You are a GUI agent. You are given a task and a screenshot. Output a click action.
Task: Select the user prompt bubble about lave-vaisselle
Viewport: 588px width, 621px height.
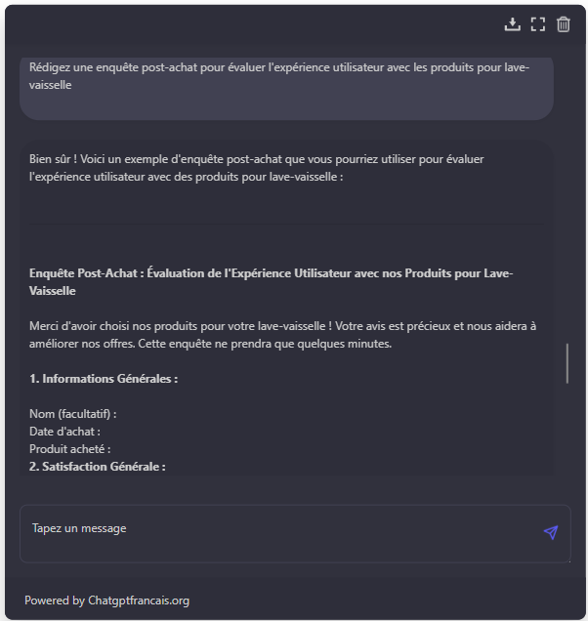coord(286,88)
